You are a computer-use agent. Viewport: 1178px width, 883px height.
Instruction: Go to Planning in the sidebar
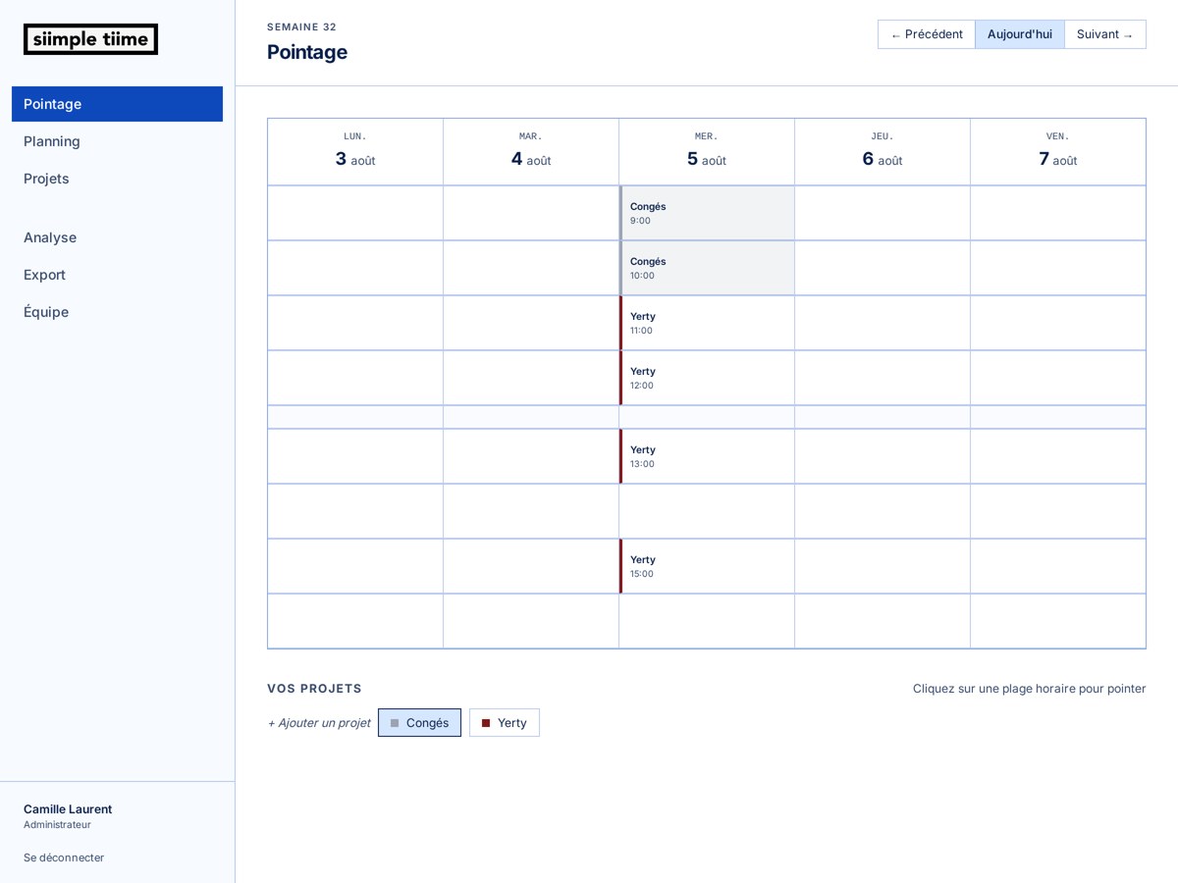[117, 141]
